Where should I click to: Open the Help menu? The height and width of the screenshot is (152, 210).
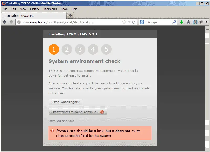tap(75, 9)
